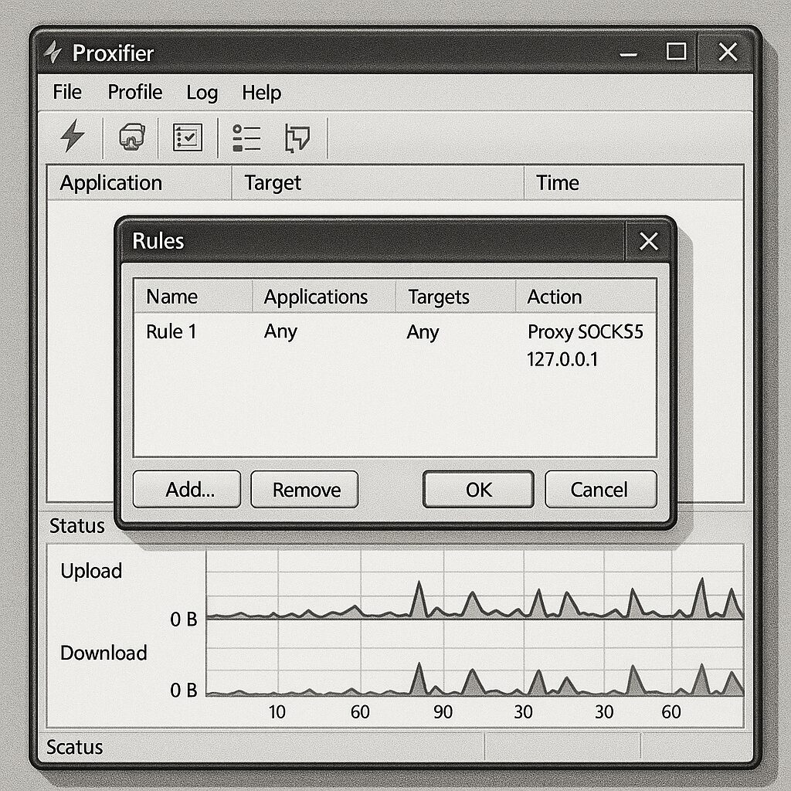Screen dimensions: 791x791
Task: Click the Target column header in the main window
Action: pos(377,182)
